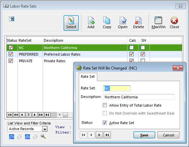This screenshot has width=189, height=147.
Task: Delete the selected rate set
Action: click(138, 23)
